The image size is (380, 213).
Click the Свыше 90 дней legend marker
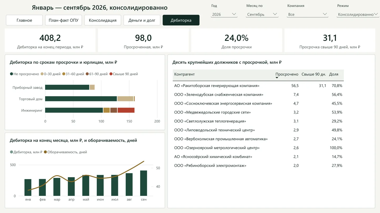[x=111, y=74]
